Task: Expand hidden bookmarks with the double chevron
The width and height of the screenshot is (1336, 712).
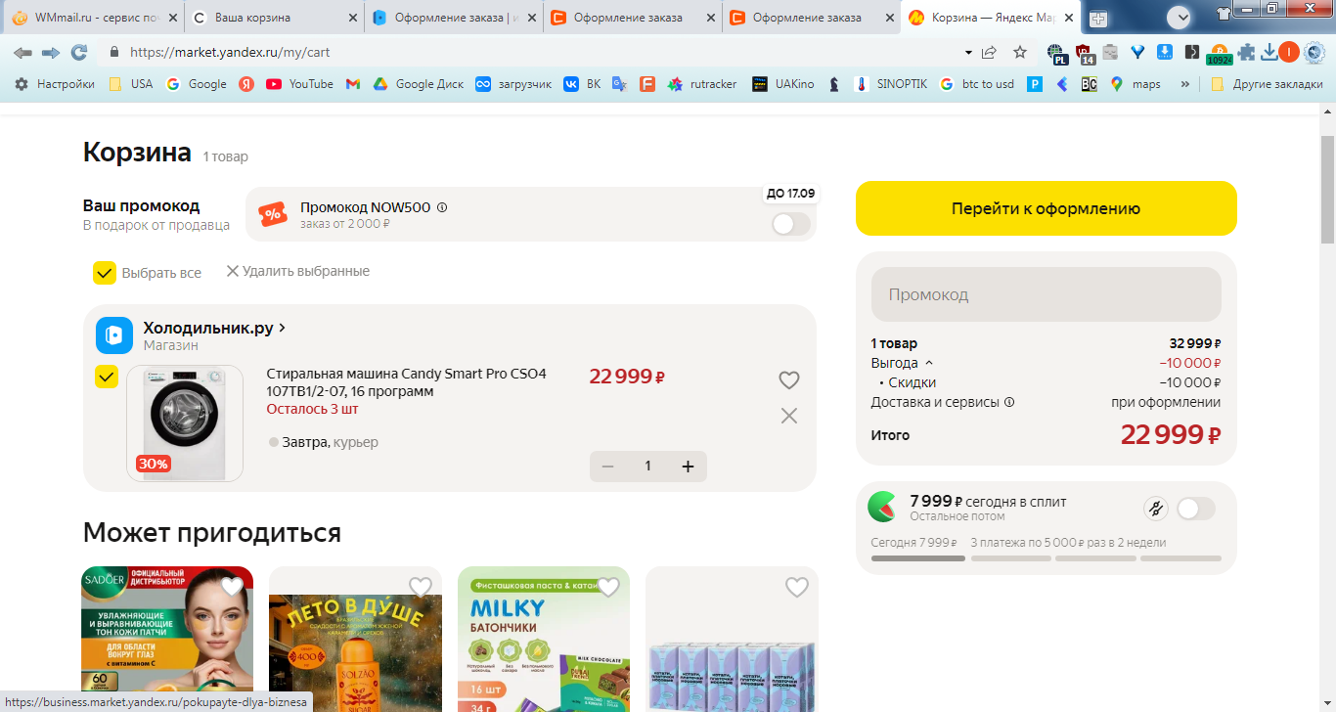Action: (x=1185, y=84)
